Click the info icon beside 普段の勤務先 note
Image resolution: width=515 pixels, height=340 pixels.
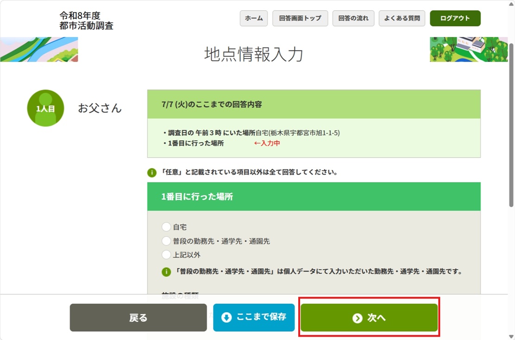pyautogui.click(x=166, y=271)
